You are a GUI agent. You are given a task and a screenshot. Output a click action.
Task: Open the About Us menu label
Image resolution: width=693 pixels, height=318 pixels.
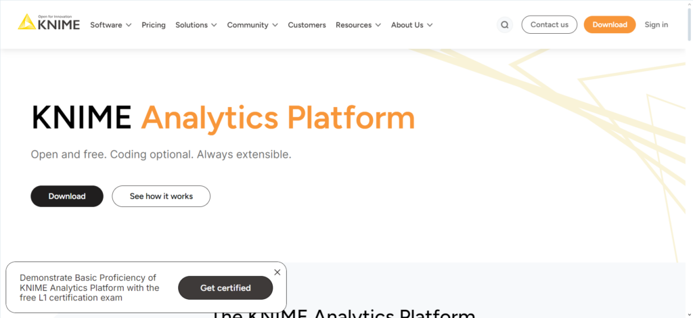pos(407,25)
